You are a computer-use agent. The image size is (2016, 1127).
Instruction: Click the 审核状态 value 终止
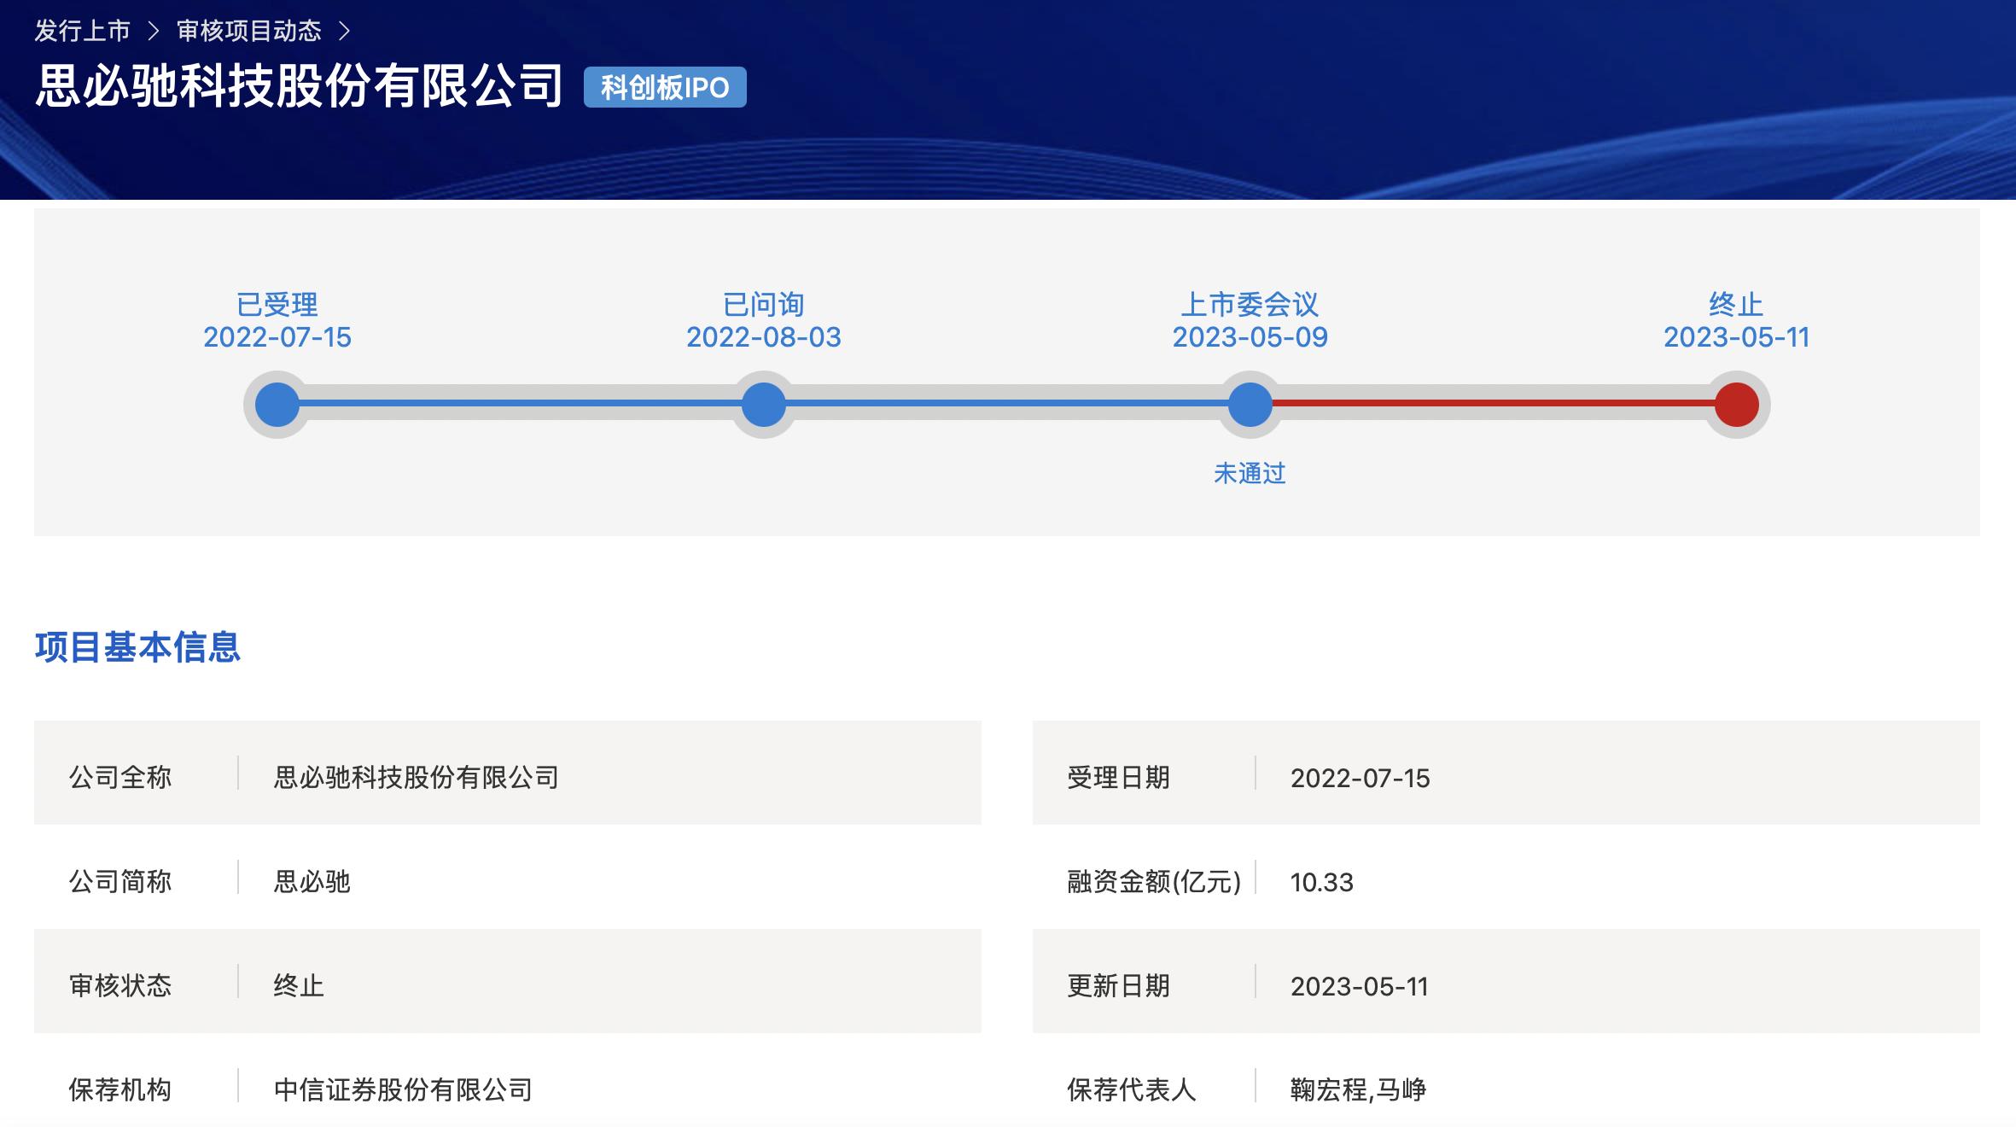click(299, 986)
